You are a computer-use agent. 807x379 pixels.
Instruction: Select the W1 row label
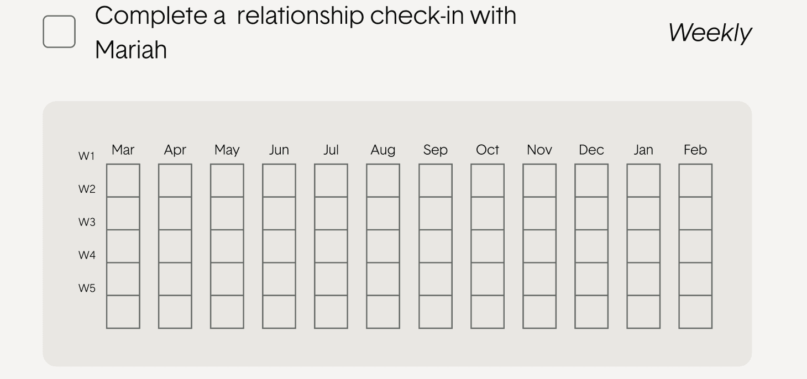86,156
